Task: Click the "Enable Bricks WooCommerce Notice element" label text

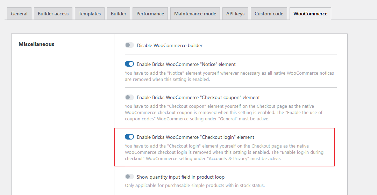Action: (186, 64)
